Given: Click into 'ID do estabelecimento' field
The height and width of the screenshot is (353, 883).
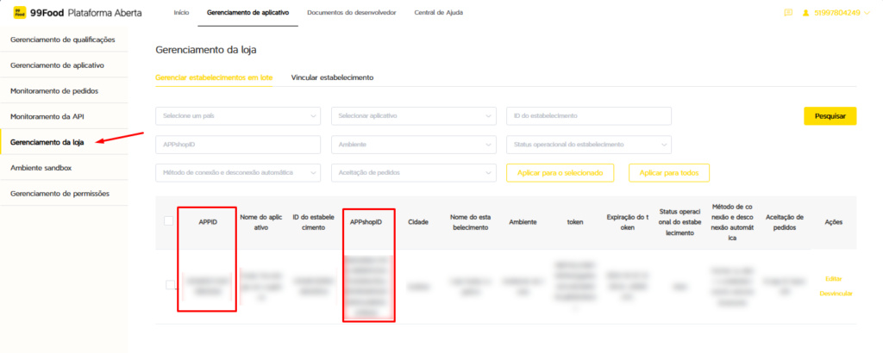Looking at the screenshot, I should (x=589, y=116).
